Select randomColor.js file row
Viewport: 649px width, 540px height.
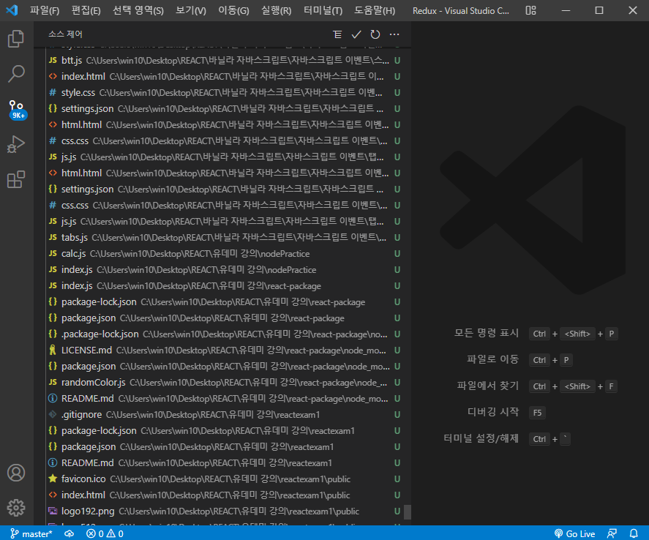coord(223,383)
